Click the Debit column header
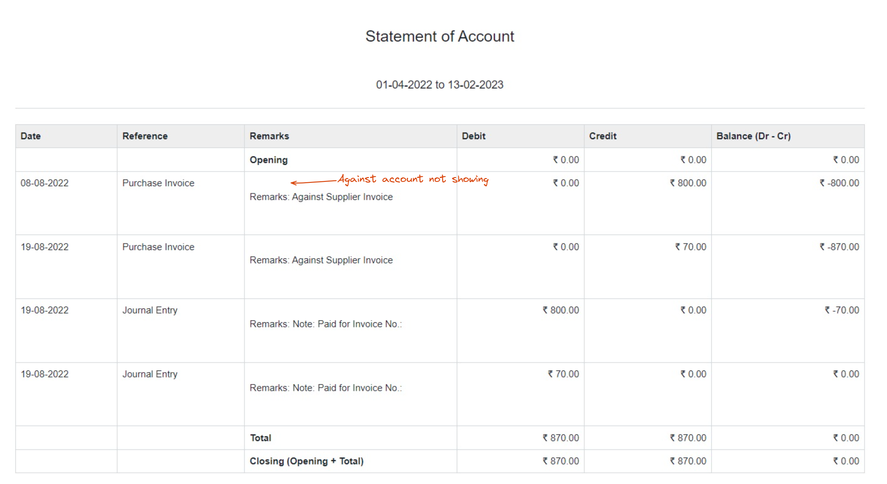Viewport: 887px width, 484px height. tap(474, 136)
